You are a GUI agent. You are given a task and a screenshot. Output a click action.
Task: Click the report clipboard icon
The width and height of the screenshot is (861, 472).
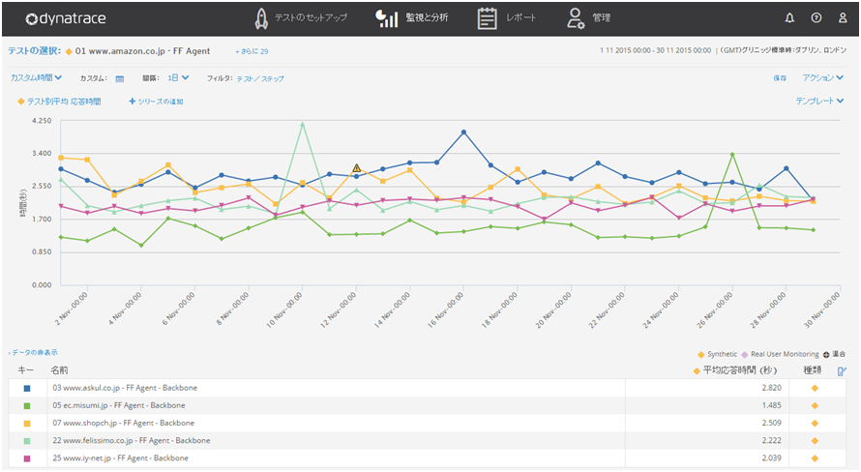pos(487,18)
